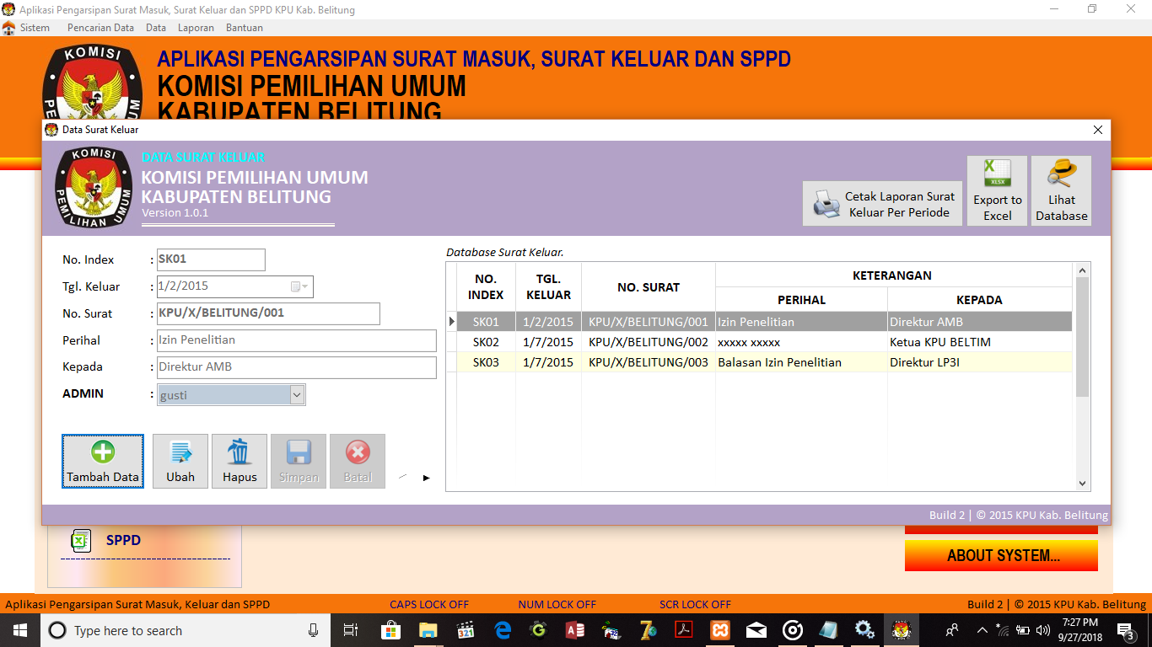Open the Laporan menu

pyautogui.click(x=196, y=27)
